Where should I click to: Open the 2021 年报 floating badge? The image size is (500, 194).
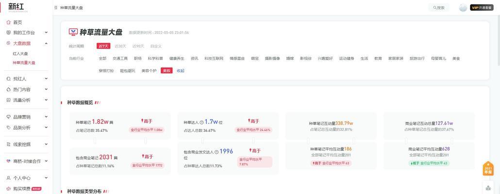click(x=488, y=168)
